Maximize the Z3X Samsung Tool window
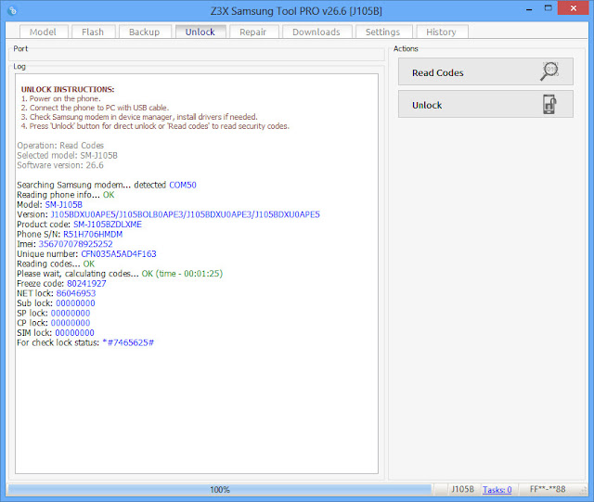This screenshot has height=502, width=594. tap(548, 8)
